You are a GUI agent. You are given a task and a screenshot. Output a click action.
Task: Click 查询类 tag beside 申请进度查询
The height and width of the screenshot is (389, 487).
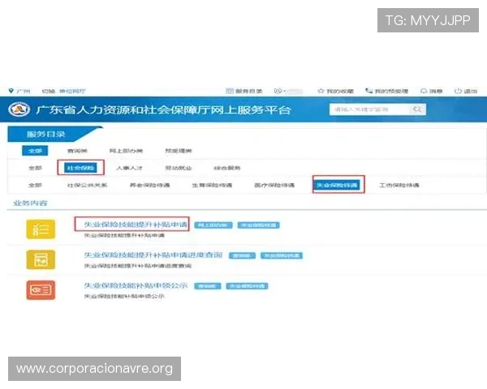pyautogui.click(x=242, y=255)
